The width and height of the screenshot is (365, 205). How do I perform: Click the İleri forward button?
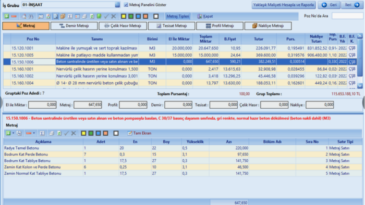[352, 5]
